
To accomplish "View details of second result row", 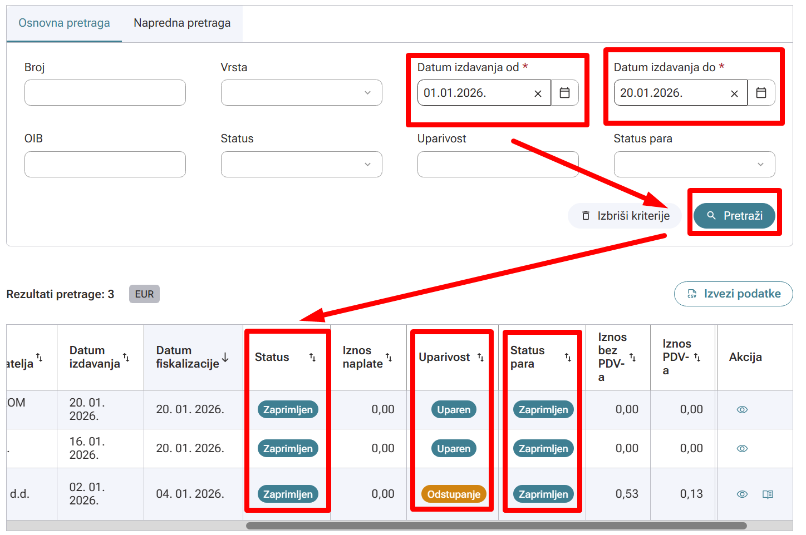I will [x=742, y=449].
